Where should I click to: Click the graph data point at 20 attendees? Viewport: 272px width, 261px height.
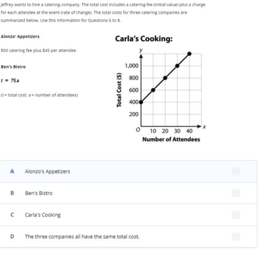coord(165,78)
